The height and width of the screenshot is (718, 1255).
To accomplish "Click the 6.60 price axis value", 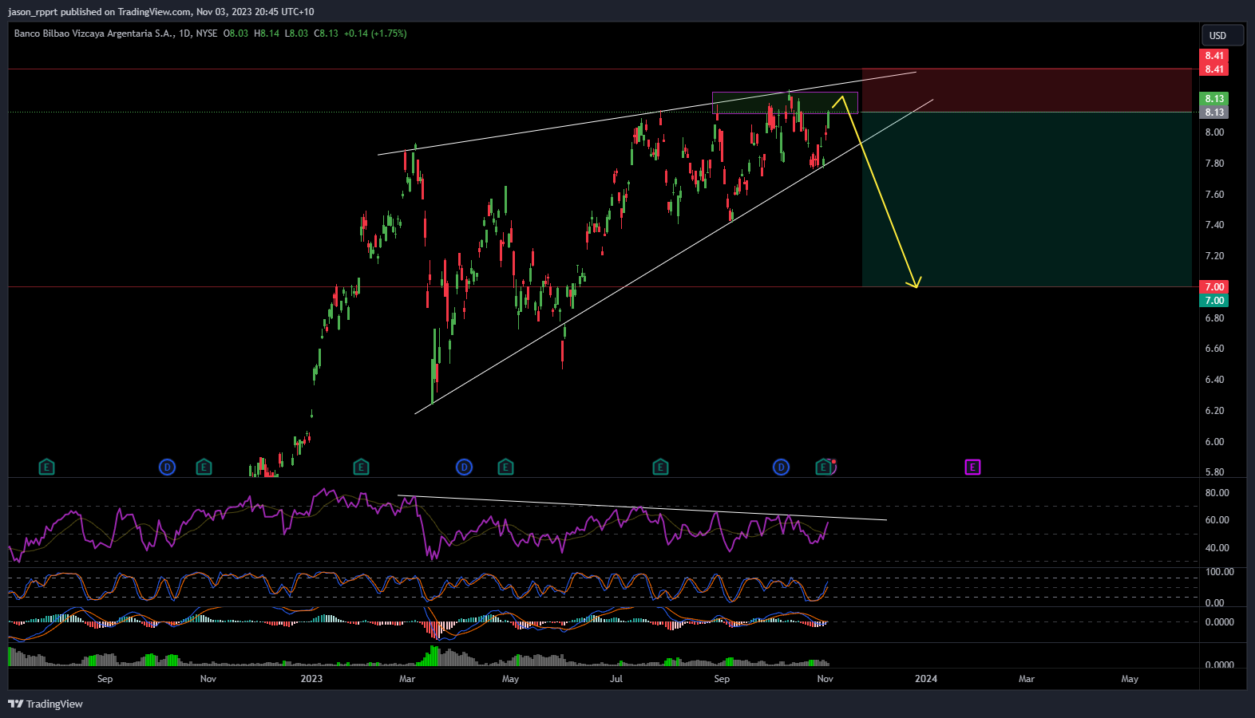I will 1214,349.
